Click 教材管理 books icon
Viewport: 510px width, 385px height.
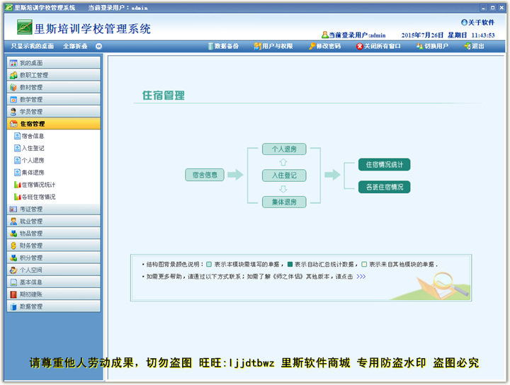(13, 87)
